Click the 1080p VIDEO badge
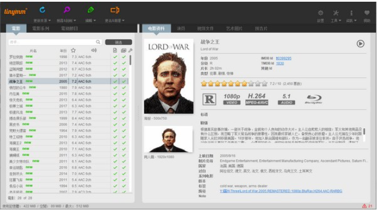This screenshot has width=377, height=210. (x=232, y=99)
